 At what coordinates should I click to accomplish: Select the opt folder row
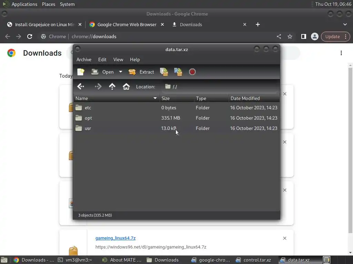pyautogui.click(x=176, y=118)
